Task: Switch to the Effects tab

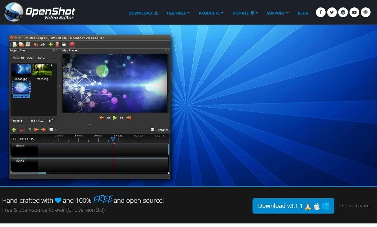Action: 52,121
